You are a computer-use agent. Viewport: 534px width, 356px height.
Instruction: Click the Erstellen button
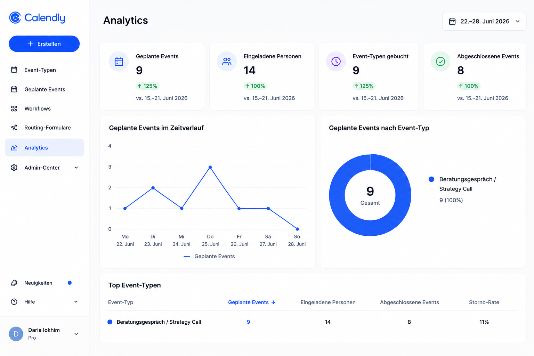click(44, 44)
